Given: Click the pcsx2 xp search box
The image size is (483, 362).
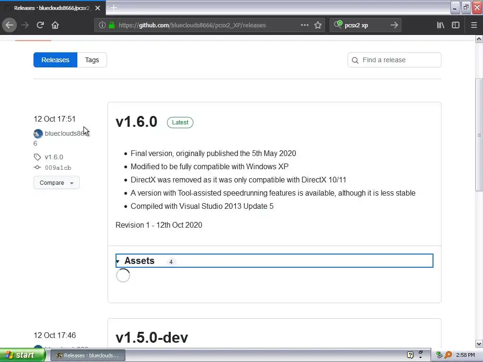Looking at the screenshot, I should [365, 25].
